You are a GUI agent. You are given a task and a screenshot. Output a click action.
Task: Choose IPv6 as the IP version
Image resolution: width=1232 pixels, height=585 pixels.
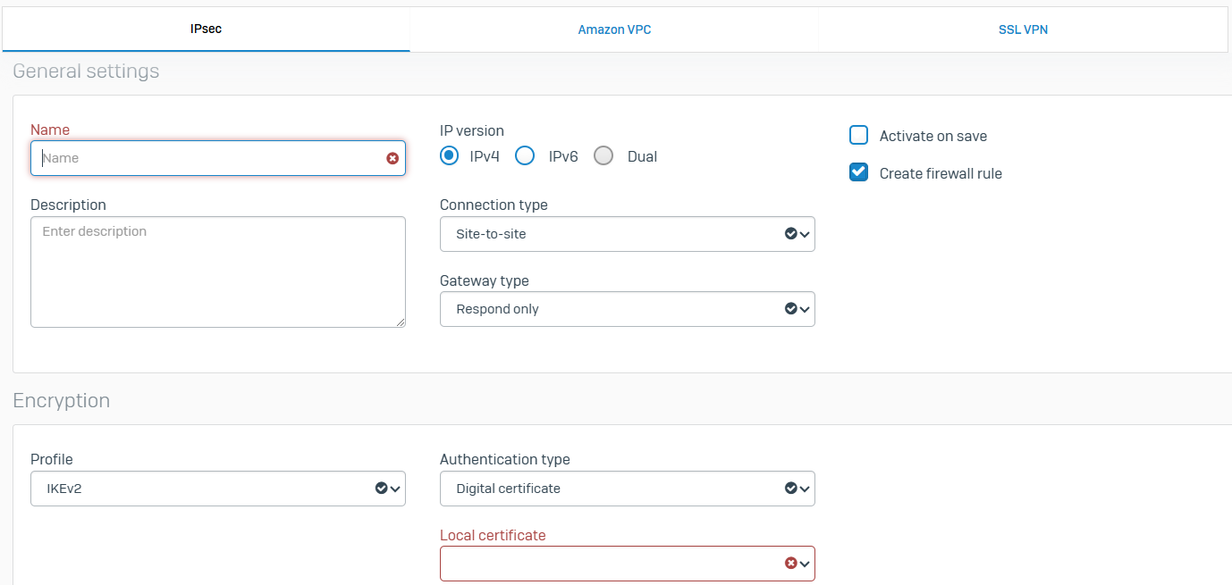click(526, 156)
